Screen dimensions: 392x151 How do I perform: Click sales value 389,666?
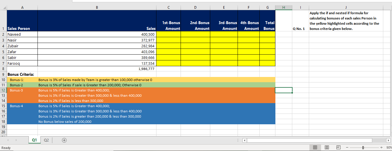click(x=97, y=57)
